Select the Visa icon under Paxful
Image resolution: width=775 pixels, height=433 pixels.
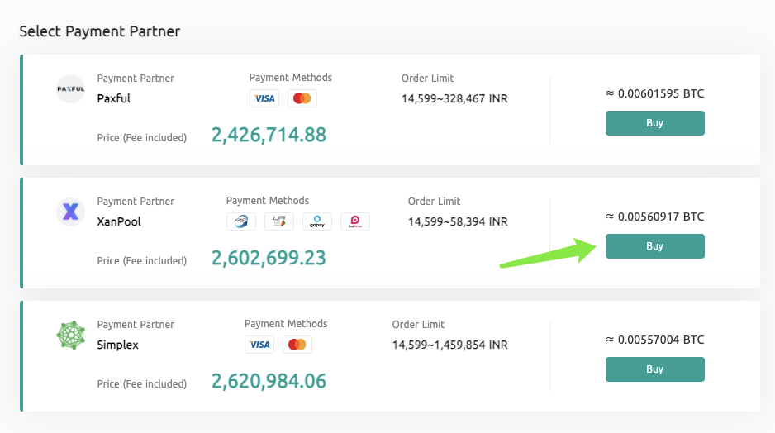point(264,98)
